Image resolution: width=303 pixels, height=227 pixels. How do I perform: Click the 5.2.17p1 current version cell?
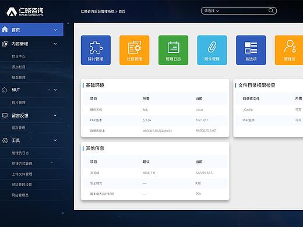click(x=202, y=120)
